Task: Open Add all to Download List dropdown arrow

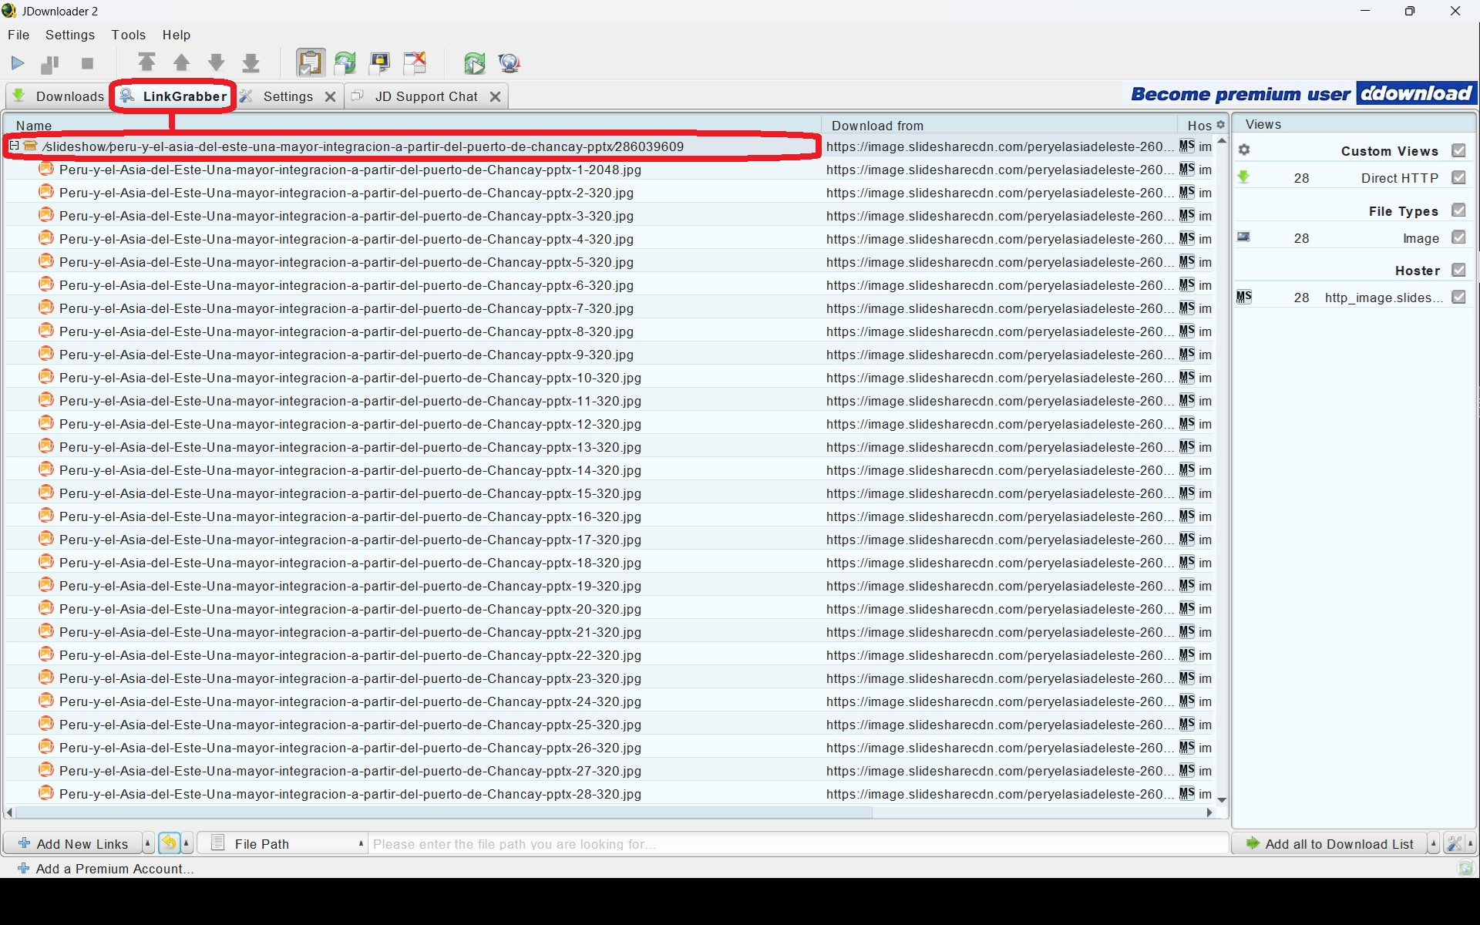Action: tap(1433, 843)
